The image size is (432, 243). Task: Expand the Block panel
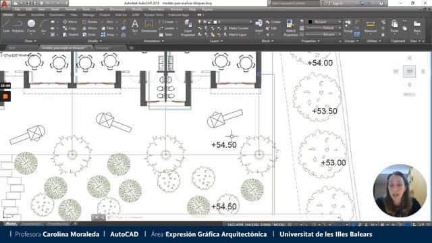pos(267,41)
